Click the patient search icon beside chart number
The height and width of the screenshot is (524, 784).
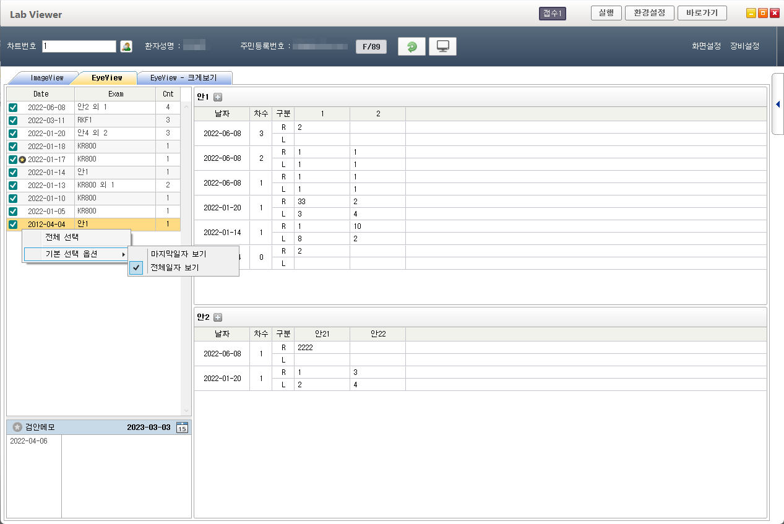click(x=126, y=46)
